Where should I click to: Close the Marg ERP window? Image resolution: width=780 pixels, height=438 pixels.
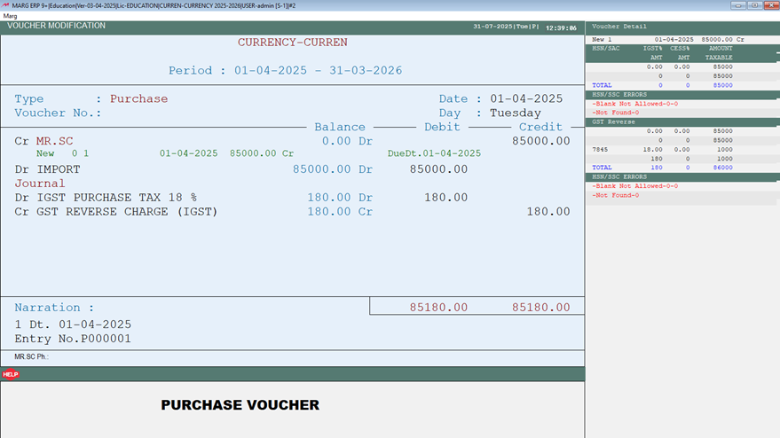coord(770,5)
